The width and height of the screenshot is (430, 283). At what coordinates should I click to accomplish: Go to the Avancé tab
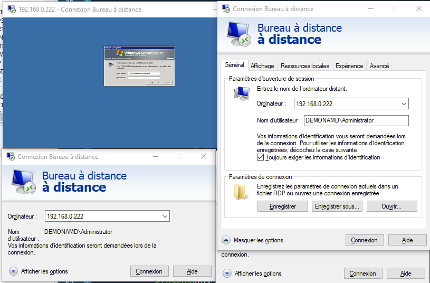pyautogui.click(x=379, y=66)
